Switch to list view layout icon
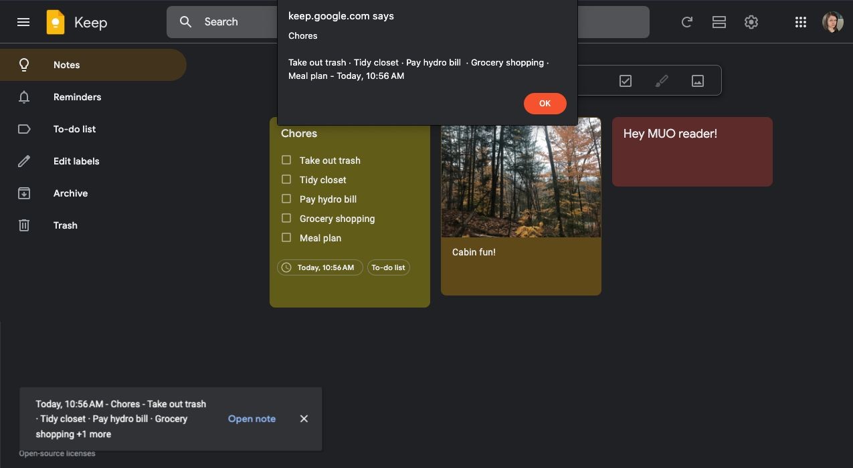This screenshot has height=468, width=853. [x=719, y=22]
